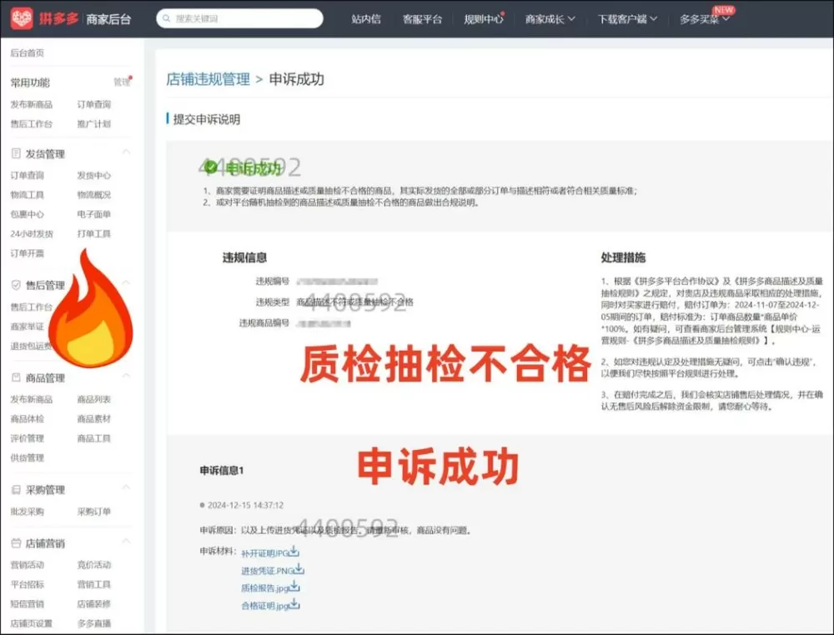
Task: Open 供货管理 in the sidebar
Action: click(28, 457)
